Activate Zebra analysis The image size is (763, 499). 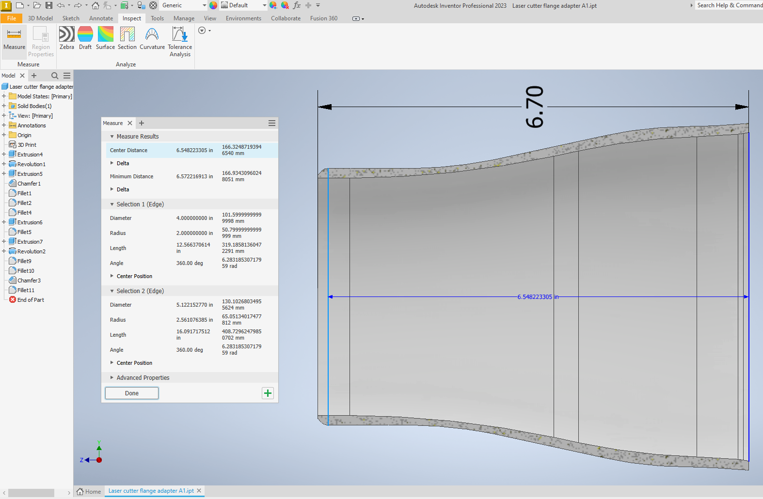click(x=67, y=39)
